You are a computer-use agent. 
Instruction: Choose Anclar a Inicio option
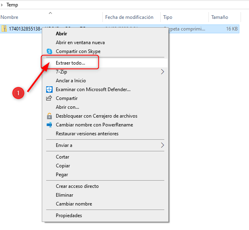pos(71,81)
